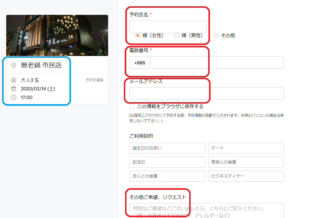
Task: Choose ビジネスディナー as purpose
Action: pyautogui.click(x=246, y=176)
